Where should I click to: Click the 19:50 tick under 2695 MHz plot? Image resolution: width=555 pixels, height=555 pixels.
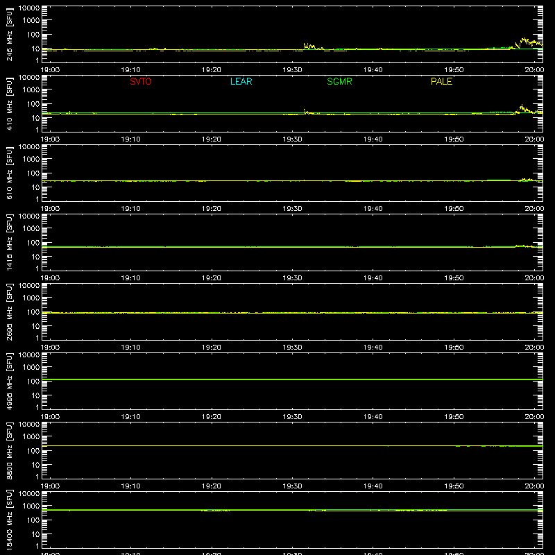tap(454, 348)
